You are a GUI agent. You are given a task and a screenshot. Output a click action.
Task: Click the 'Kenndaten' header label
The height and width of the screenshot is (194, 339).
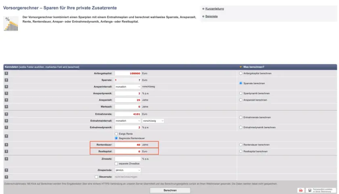point(11,67)
